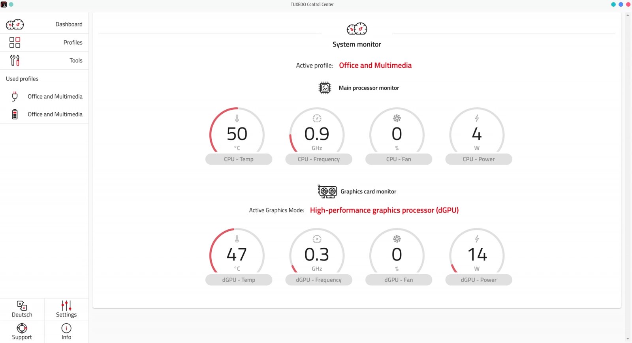Click the dGPU - Frequency label
This screenshot has width=632, height=343.
pos(319,280)
